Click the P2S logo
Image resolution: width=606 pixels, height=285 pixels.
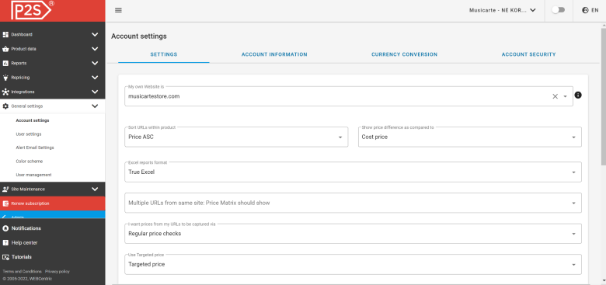pos(33,10)
